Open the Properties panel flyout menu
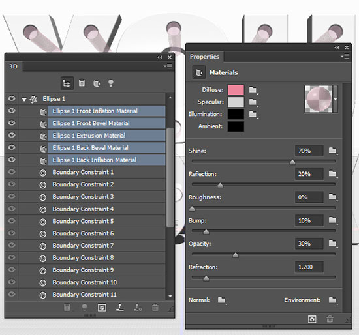The width and height of the screenshot is (359, 335). [345, 56]
